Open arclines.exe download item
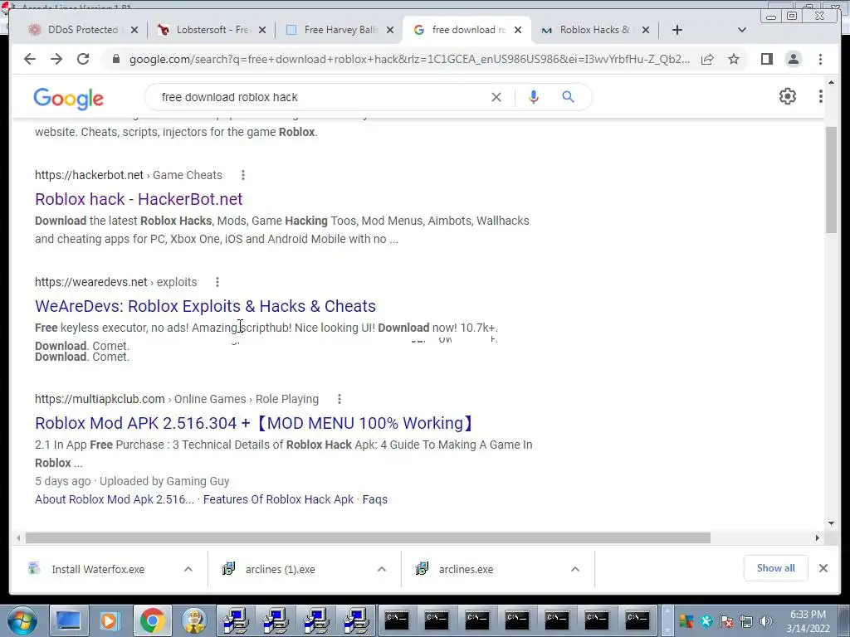This screenshot has height=637, width=850. pos(466,569)
